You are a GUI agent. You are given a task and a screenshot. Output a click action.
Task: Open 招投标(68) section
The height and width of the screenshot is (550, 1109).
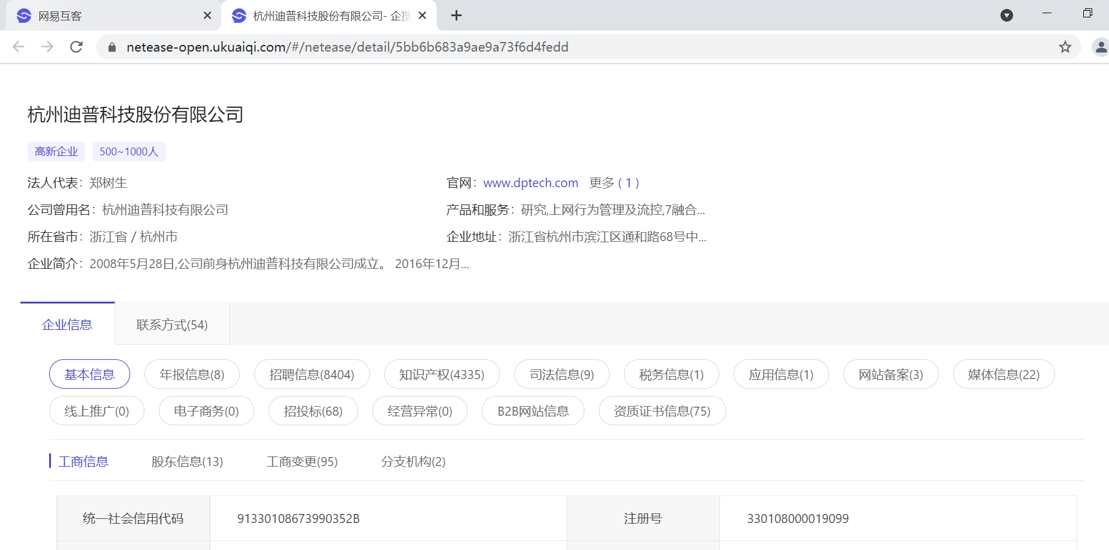click(x=313, y=411)
